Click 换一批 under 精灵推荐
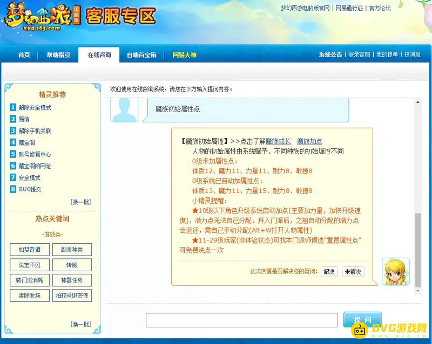This screenshot has width=432, height=344. tap(81, 202)
